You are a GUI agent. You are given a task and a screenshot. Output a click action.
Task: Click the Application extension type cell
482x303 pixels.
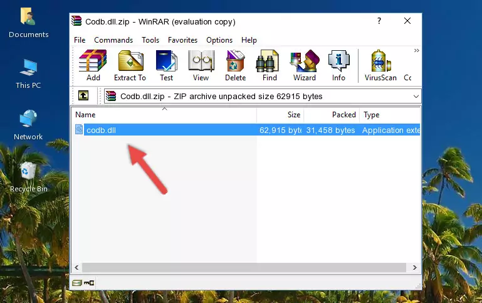point(391,130)
